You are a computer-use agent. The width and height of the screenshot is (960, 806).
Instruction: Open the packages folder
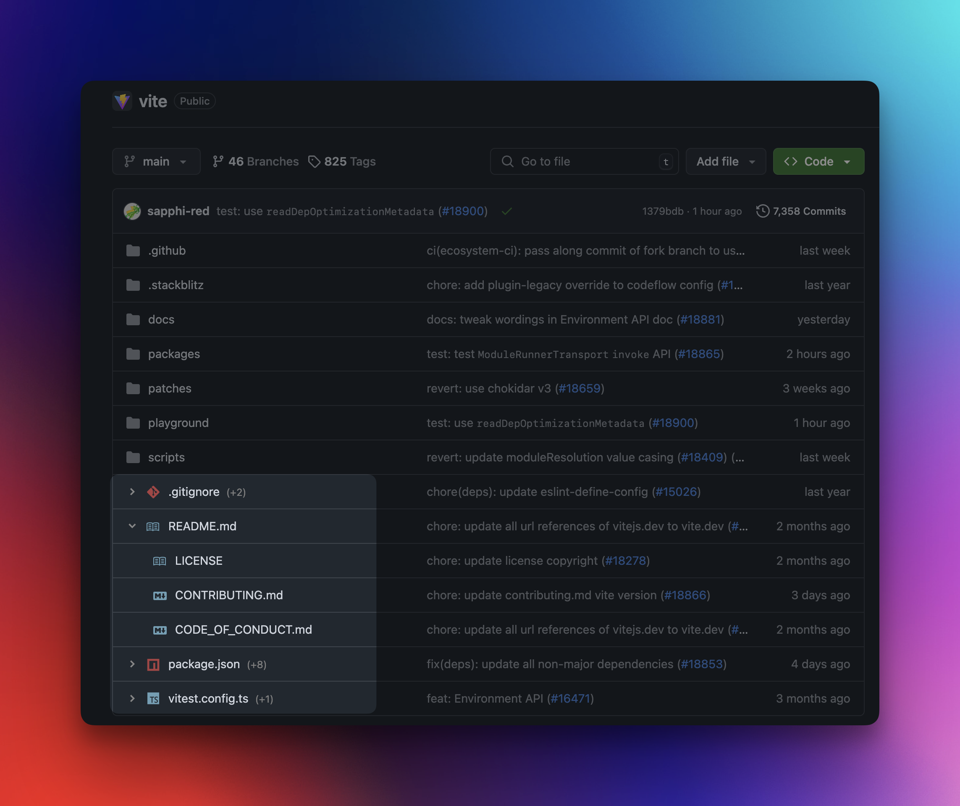coord(174,354)
